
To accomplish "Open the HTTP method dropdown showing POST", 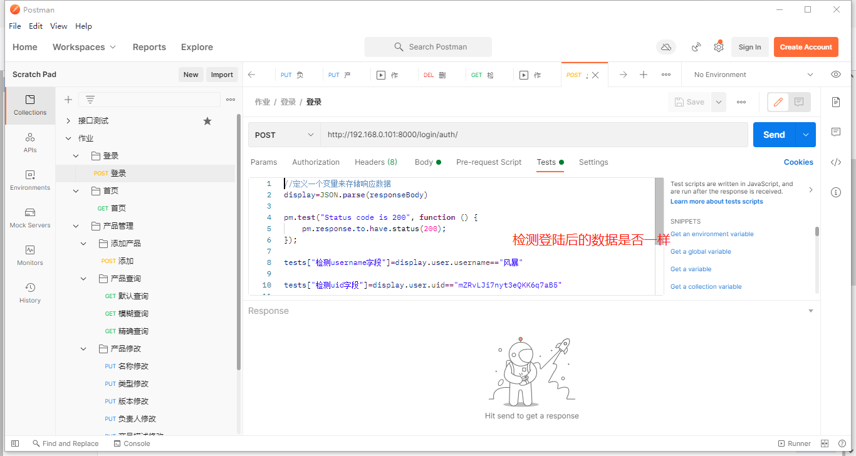I will (284, 135).
